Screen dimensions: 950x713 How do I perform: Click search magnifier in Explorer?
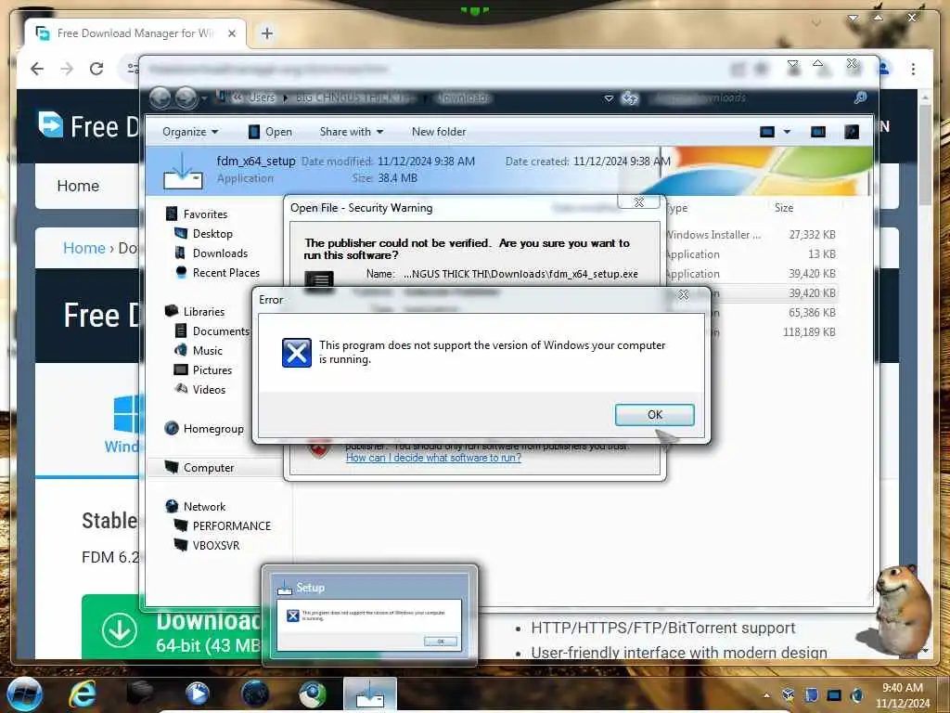tap(860, 97)
